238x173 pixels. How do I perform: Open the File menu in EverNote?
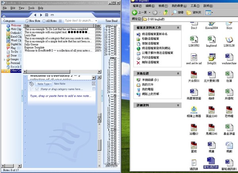point(5,8)
